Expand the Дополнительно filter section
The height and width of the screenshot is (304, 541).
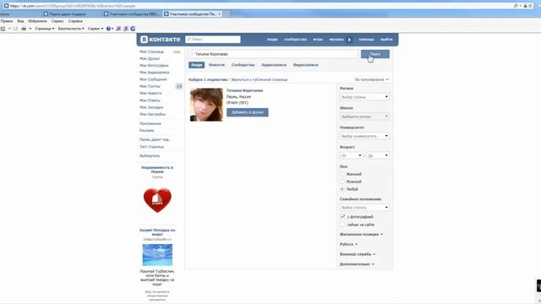(x=357, y=264)
